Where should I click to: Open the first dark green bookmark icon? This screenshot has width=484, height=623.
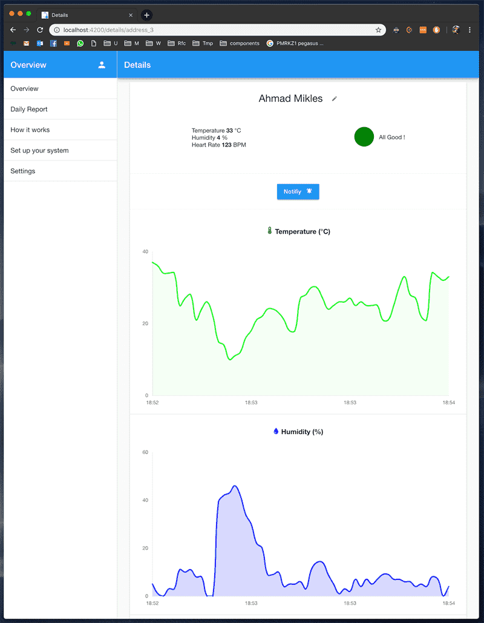[13, 44]
